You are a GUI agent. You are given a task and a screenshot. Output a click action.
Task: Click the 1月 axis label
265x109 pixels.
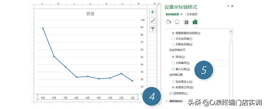(132, 98)
